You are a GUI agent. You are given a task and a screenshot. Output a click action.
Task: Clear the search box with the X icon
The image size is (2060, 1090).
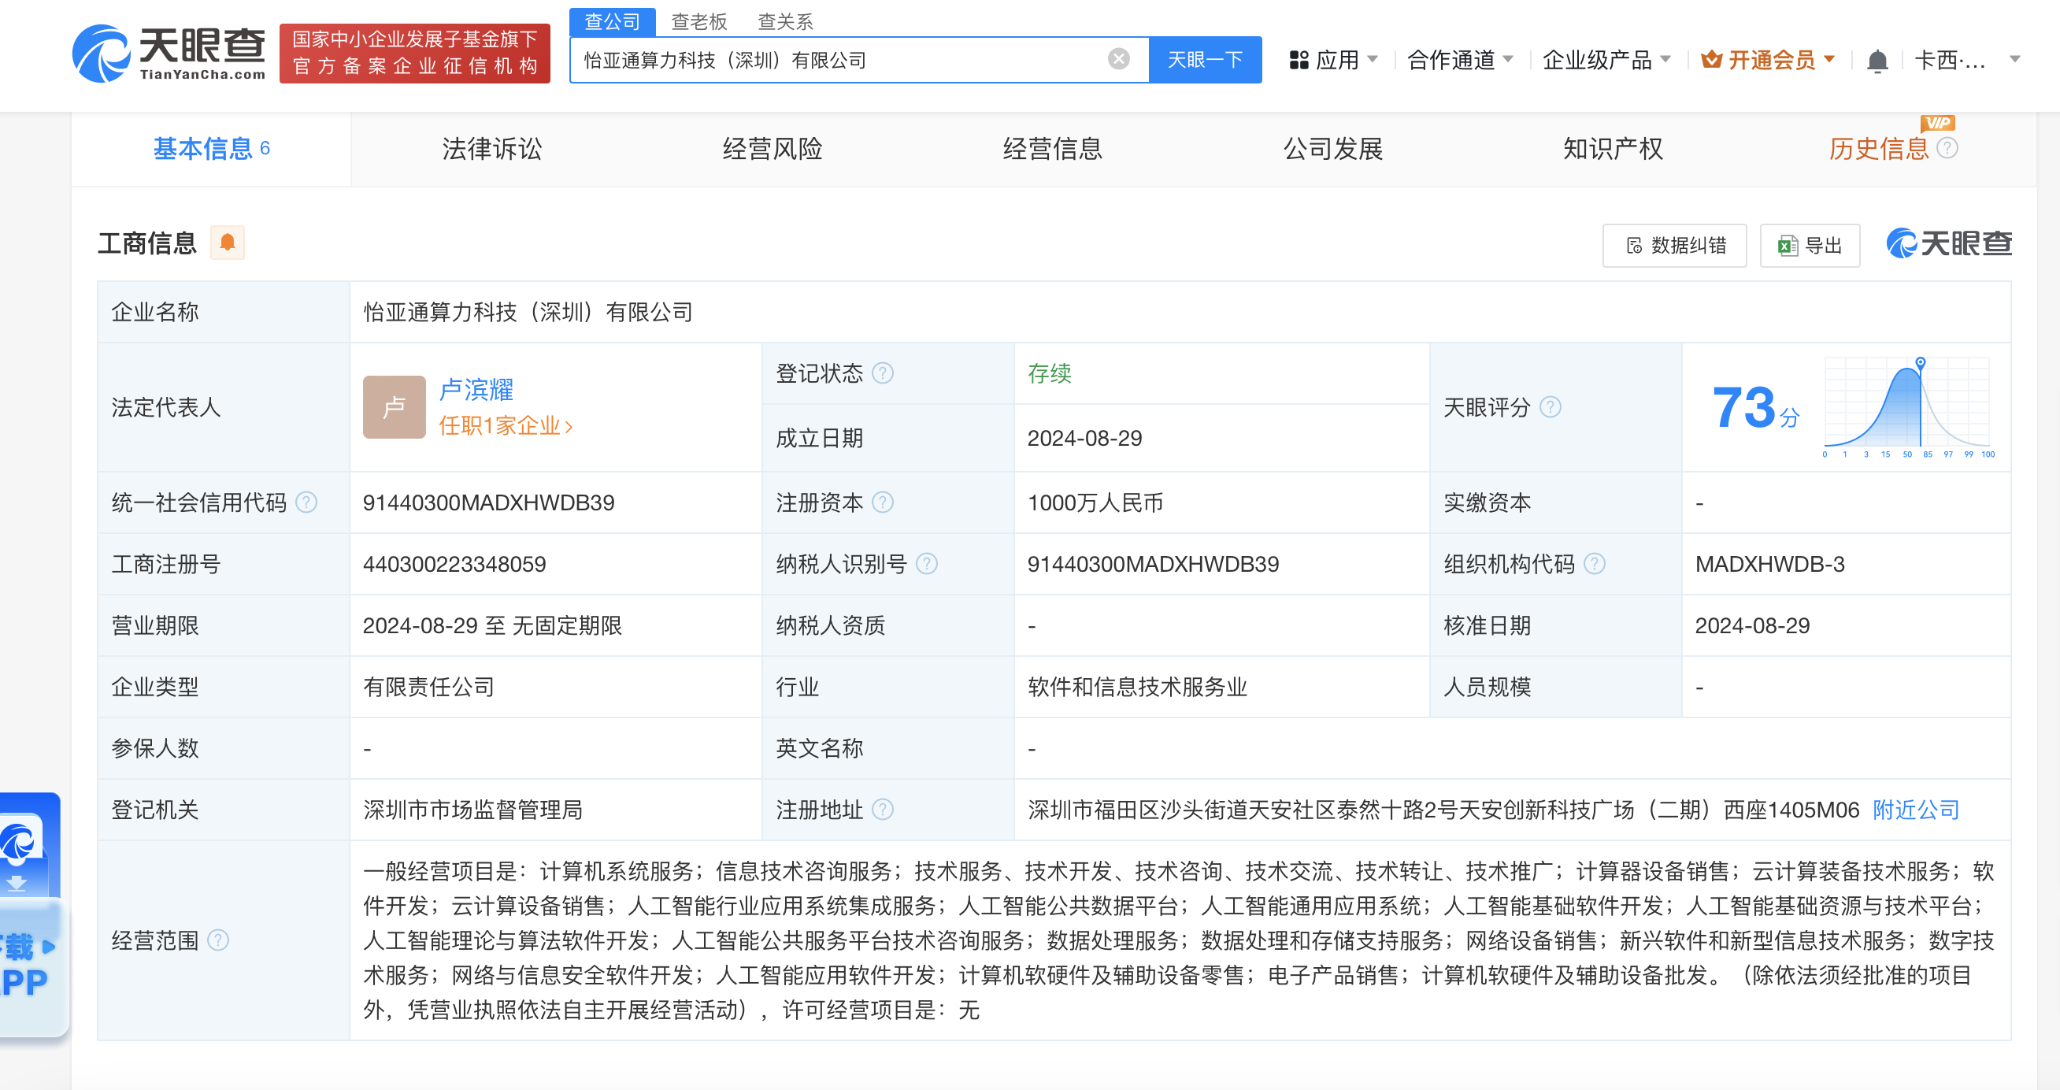point(1117,59)
